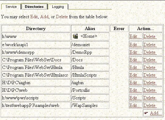The width and height of the screenshot is (165, 120).
Task: Select the C:\Program Files\WebSvr\Htmlascr cell
Action: point(36,75)
